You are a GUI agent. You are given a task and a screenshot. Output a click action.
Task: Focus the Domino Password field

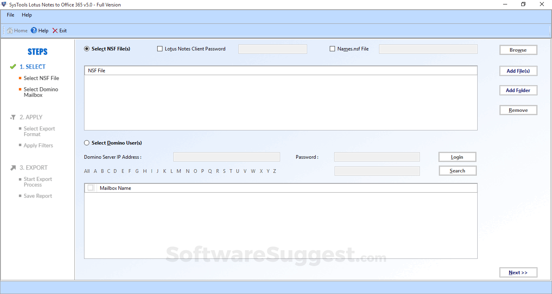click(377, 157)
